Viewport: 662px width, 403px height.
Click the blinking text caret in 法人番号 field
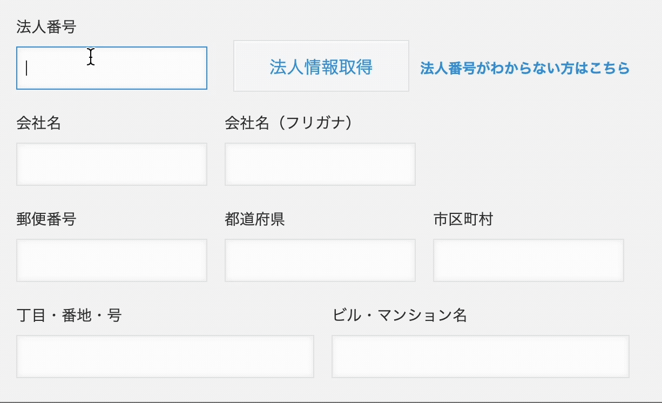26,68
